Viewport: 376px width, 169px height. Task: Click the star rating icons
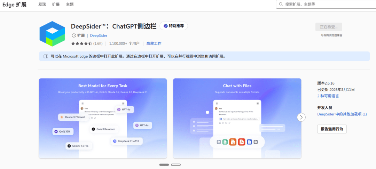coord(81,43)
